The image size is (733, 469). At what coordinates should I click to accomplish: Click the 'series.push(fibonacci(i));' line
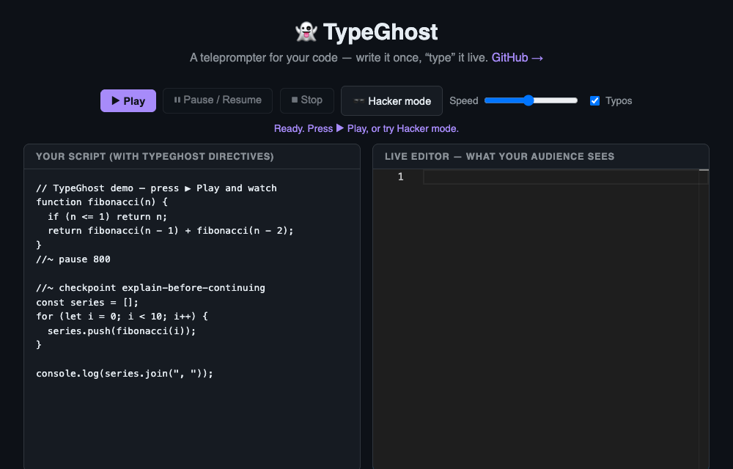point(122,330)
